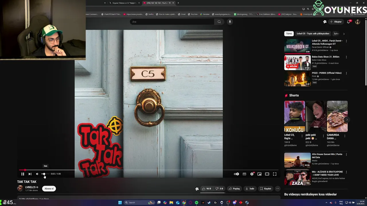Open the ÇAMURDA DANA short thumbnail
Viewport: 367px width, 206px height.
337,116
